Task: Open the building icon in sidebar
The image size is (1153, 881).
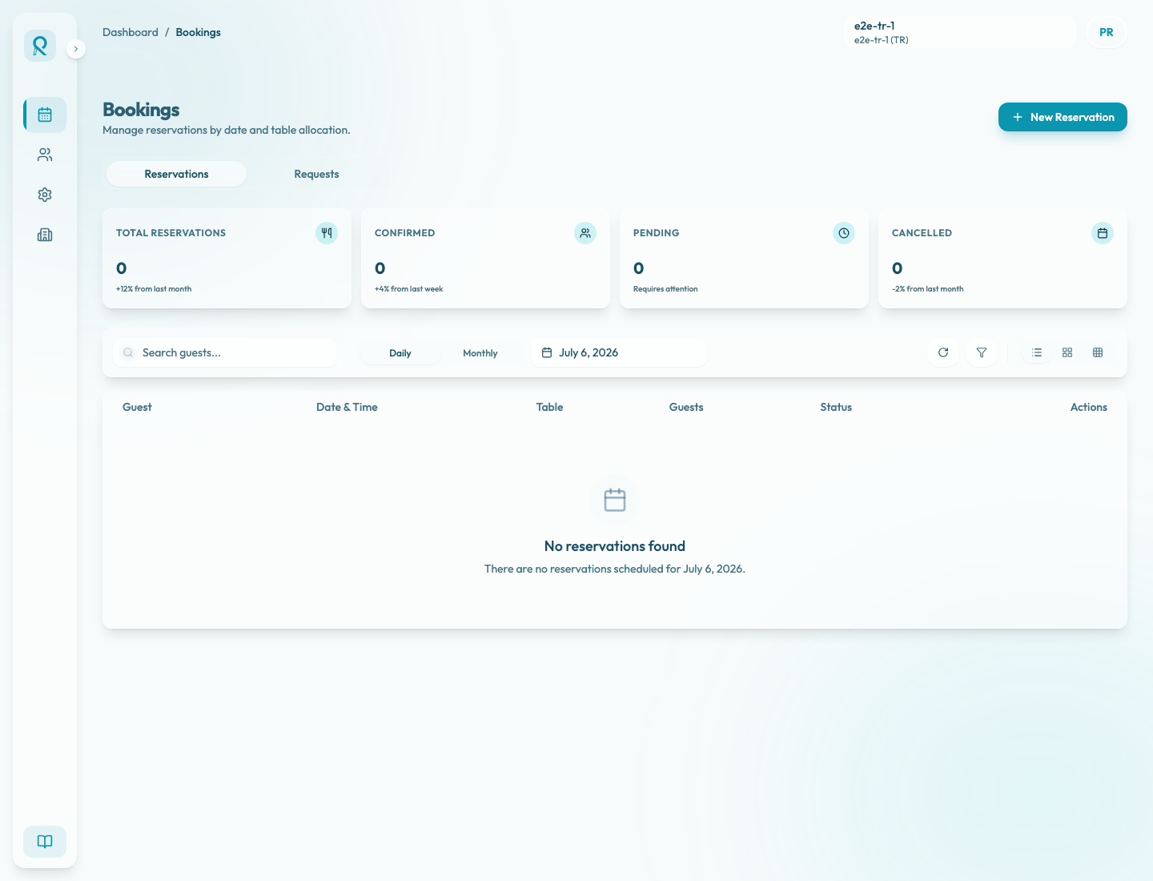Action: tap(45, 235)
